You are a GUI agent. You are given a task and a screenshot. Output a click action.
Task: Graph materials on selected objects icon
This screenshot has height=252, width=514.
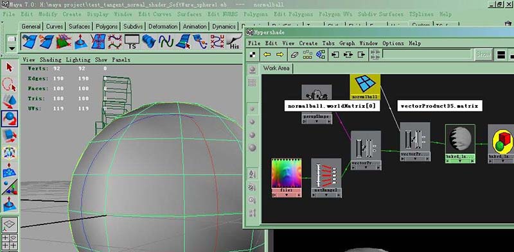click(x=320, y=55)
